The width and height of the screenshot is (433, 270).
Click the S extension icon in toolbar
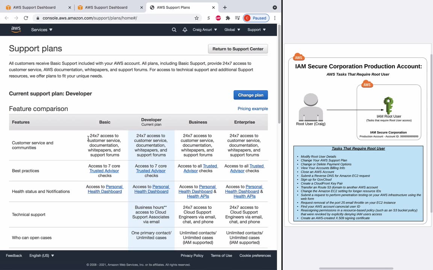[209, 18]
